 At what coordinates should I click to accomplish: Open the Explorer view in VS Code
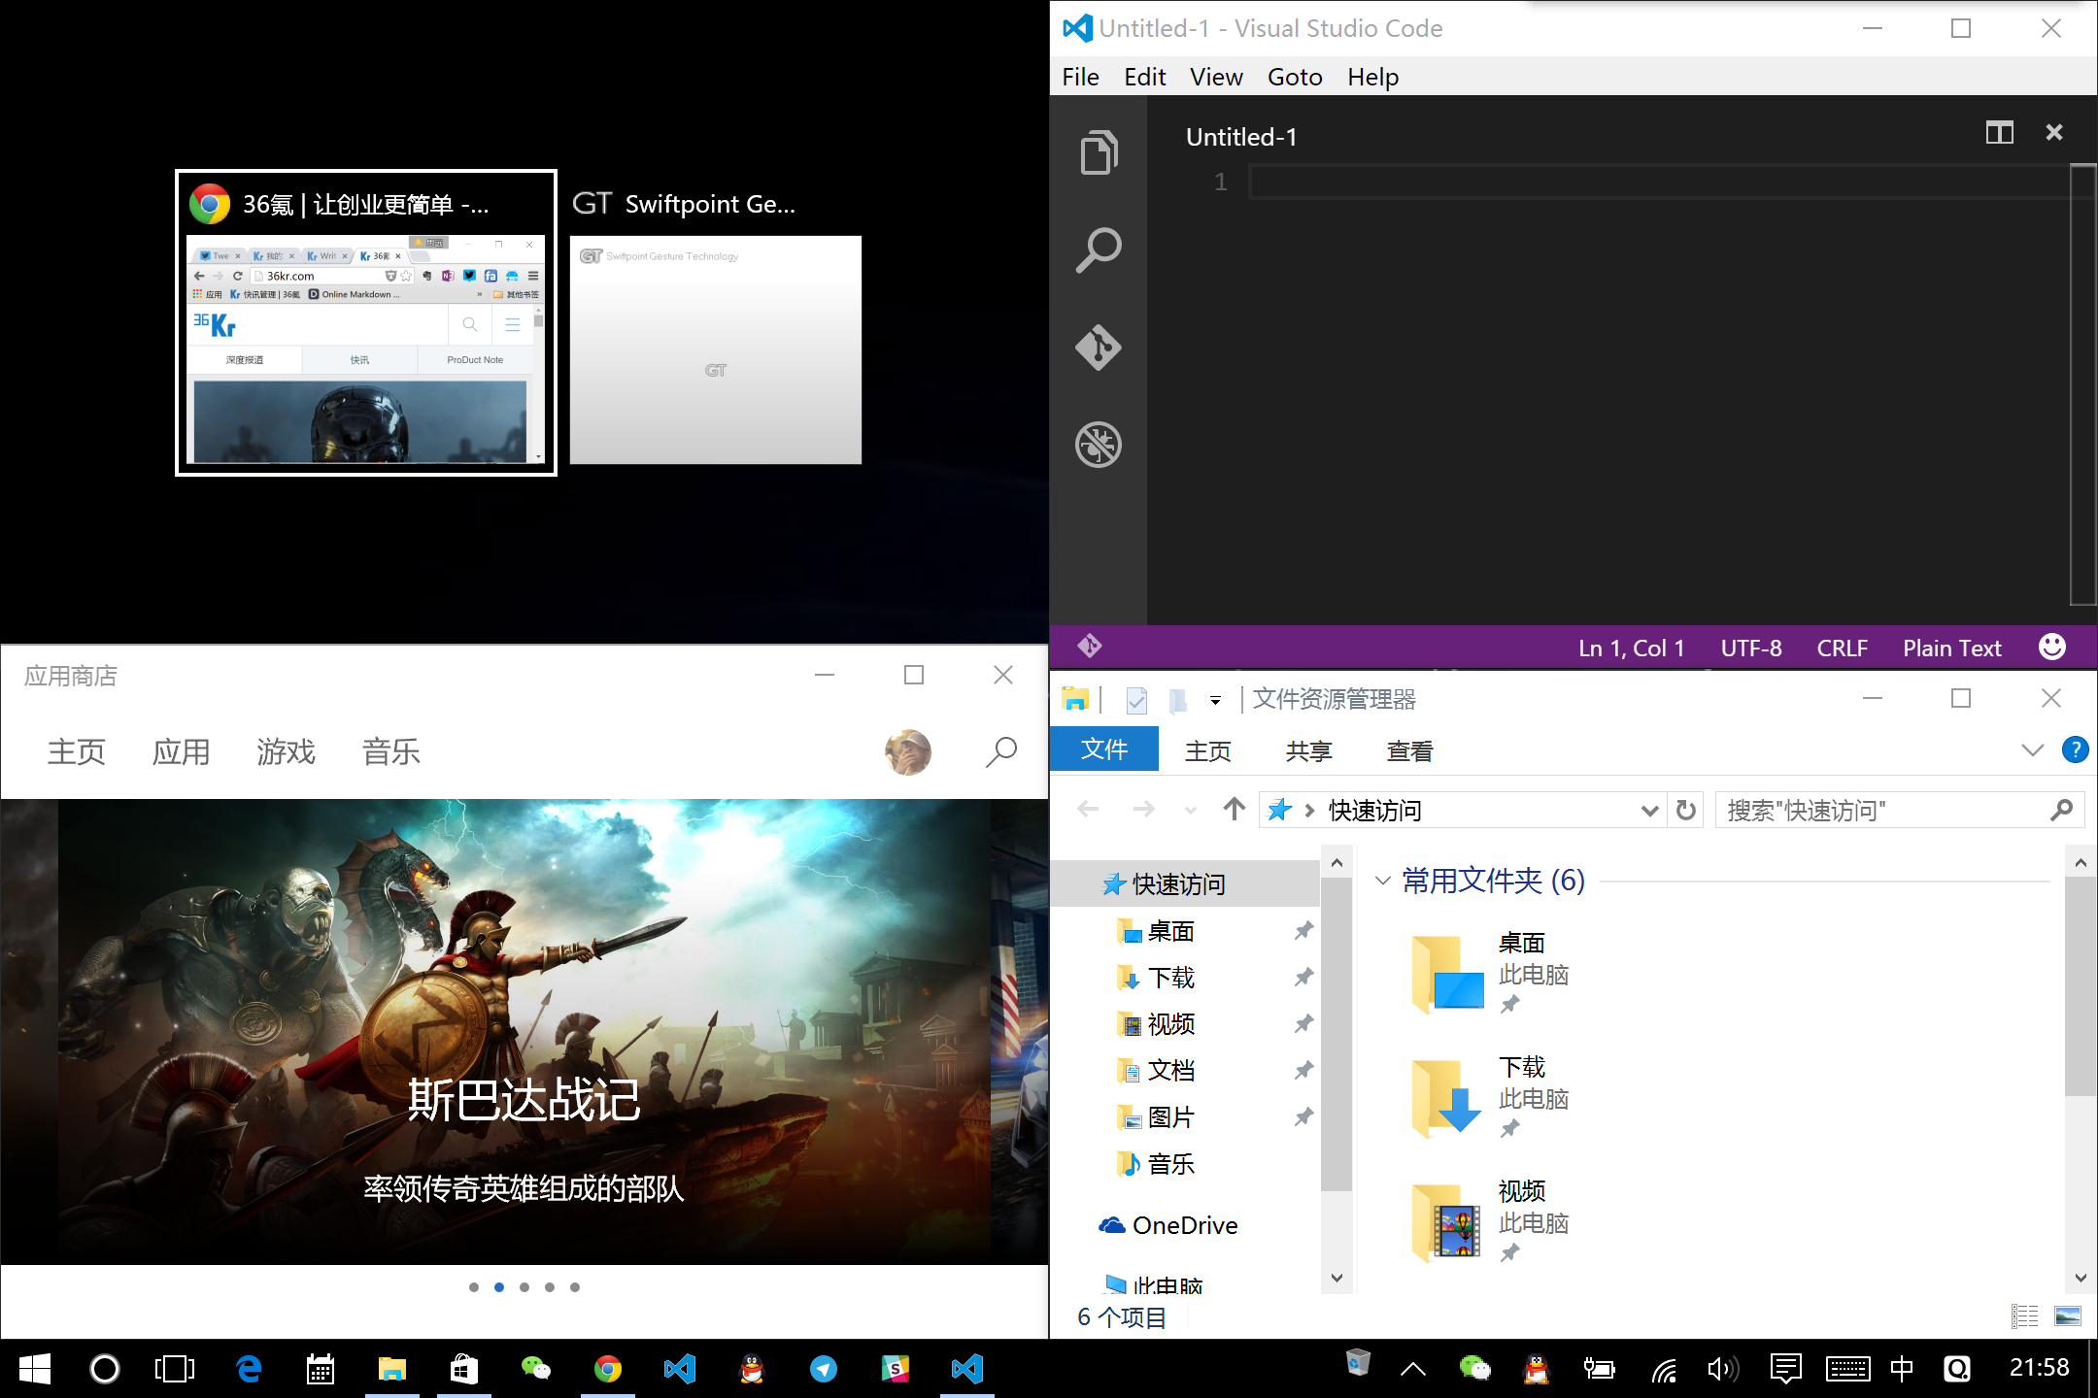coord(1098,152)
